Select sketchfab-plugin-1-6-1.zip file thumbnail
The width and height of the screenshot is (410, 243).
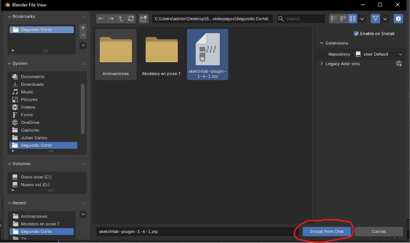pyautogui.click(x=208, y=55)
